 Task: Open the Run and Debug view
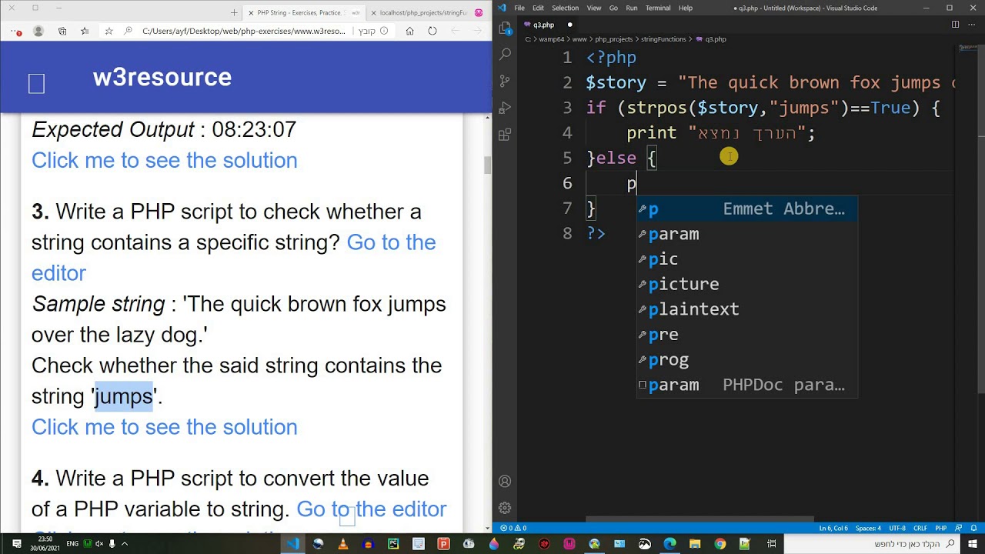pos(505,108)
